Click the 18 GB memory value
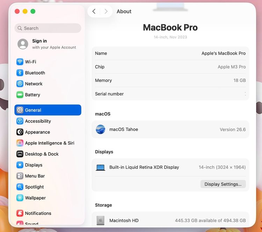This screenshot has height=232, width=262. click(239, 80)
